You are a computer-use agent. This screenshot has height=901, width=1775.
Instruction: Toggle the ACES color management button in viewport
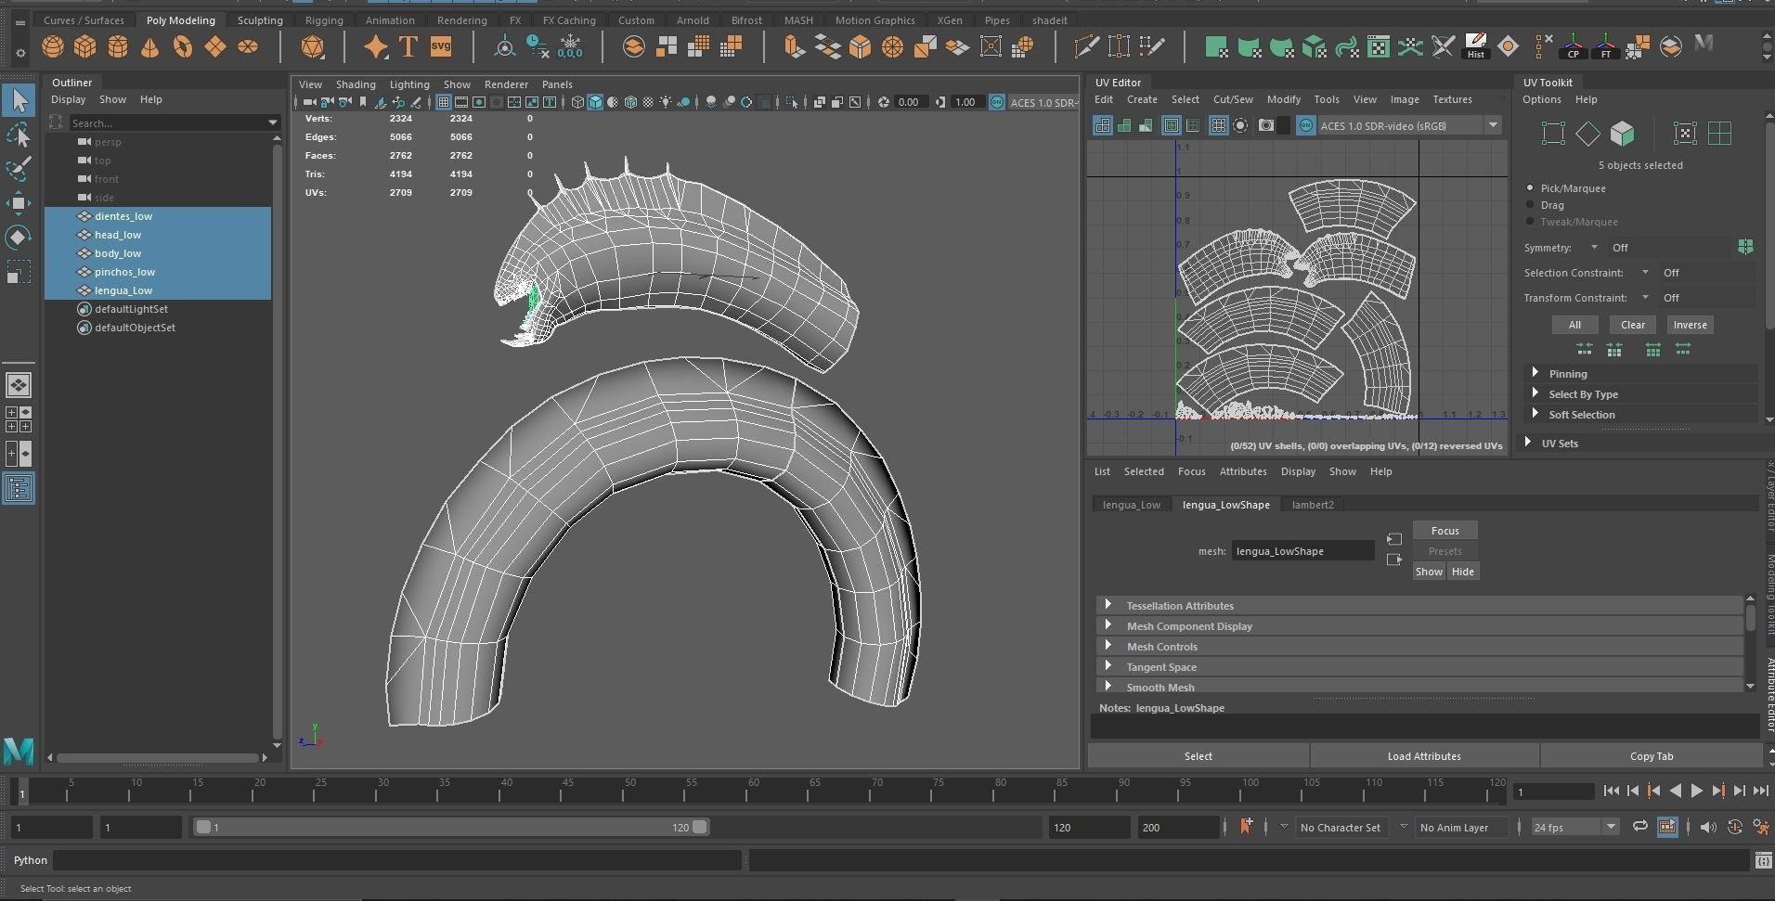tap(997, 102)
